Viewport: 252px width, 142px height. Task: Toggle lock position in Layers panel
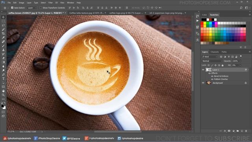click(x=215, y=65)
